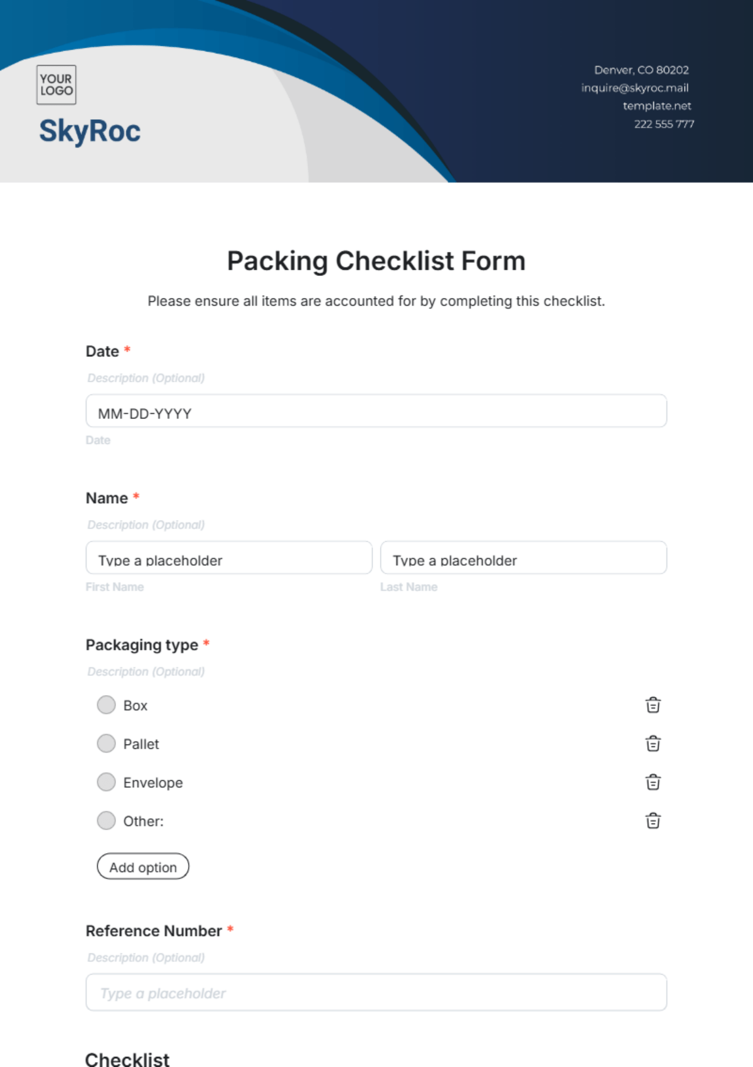Click the Packing Checklist Form title
Viewport: 753px width, 1067px height.
[376, 261]
